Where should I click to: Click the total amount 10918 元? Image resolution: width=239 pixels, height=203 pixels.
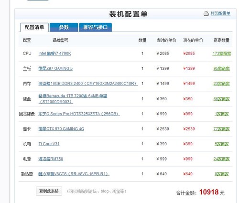coord(212,192)
